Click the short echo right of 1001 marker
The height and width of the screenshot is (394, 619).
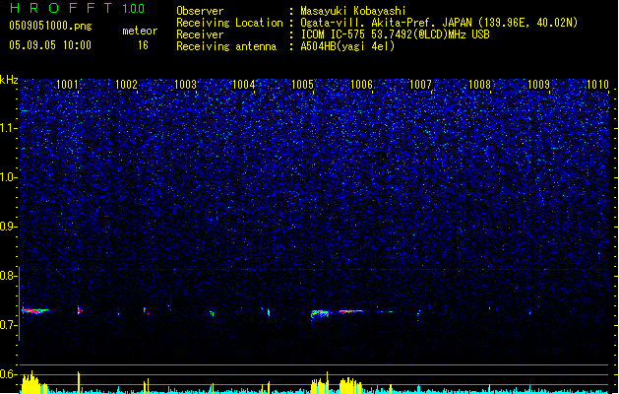click(x=79, y=310)
